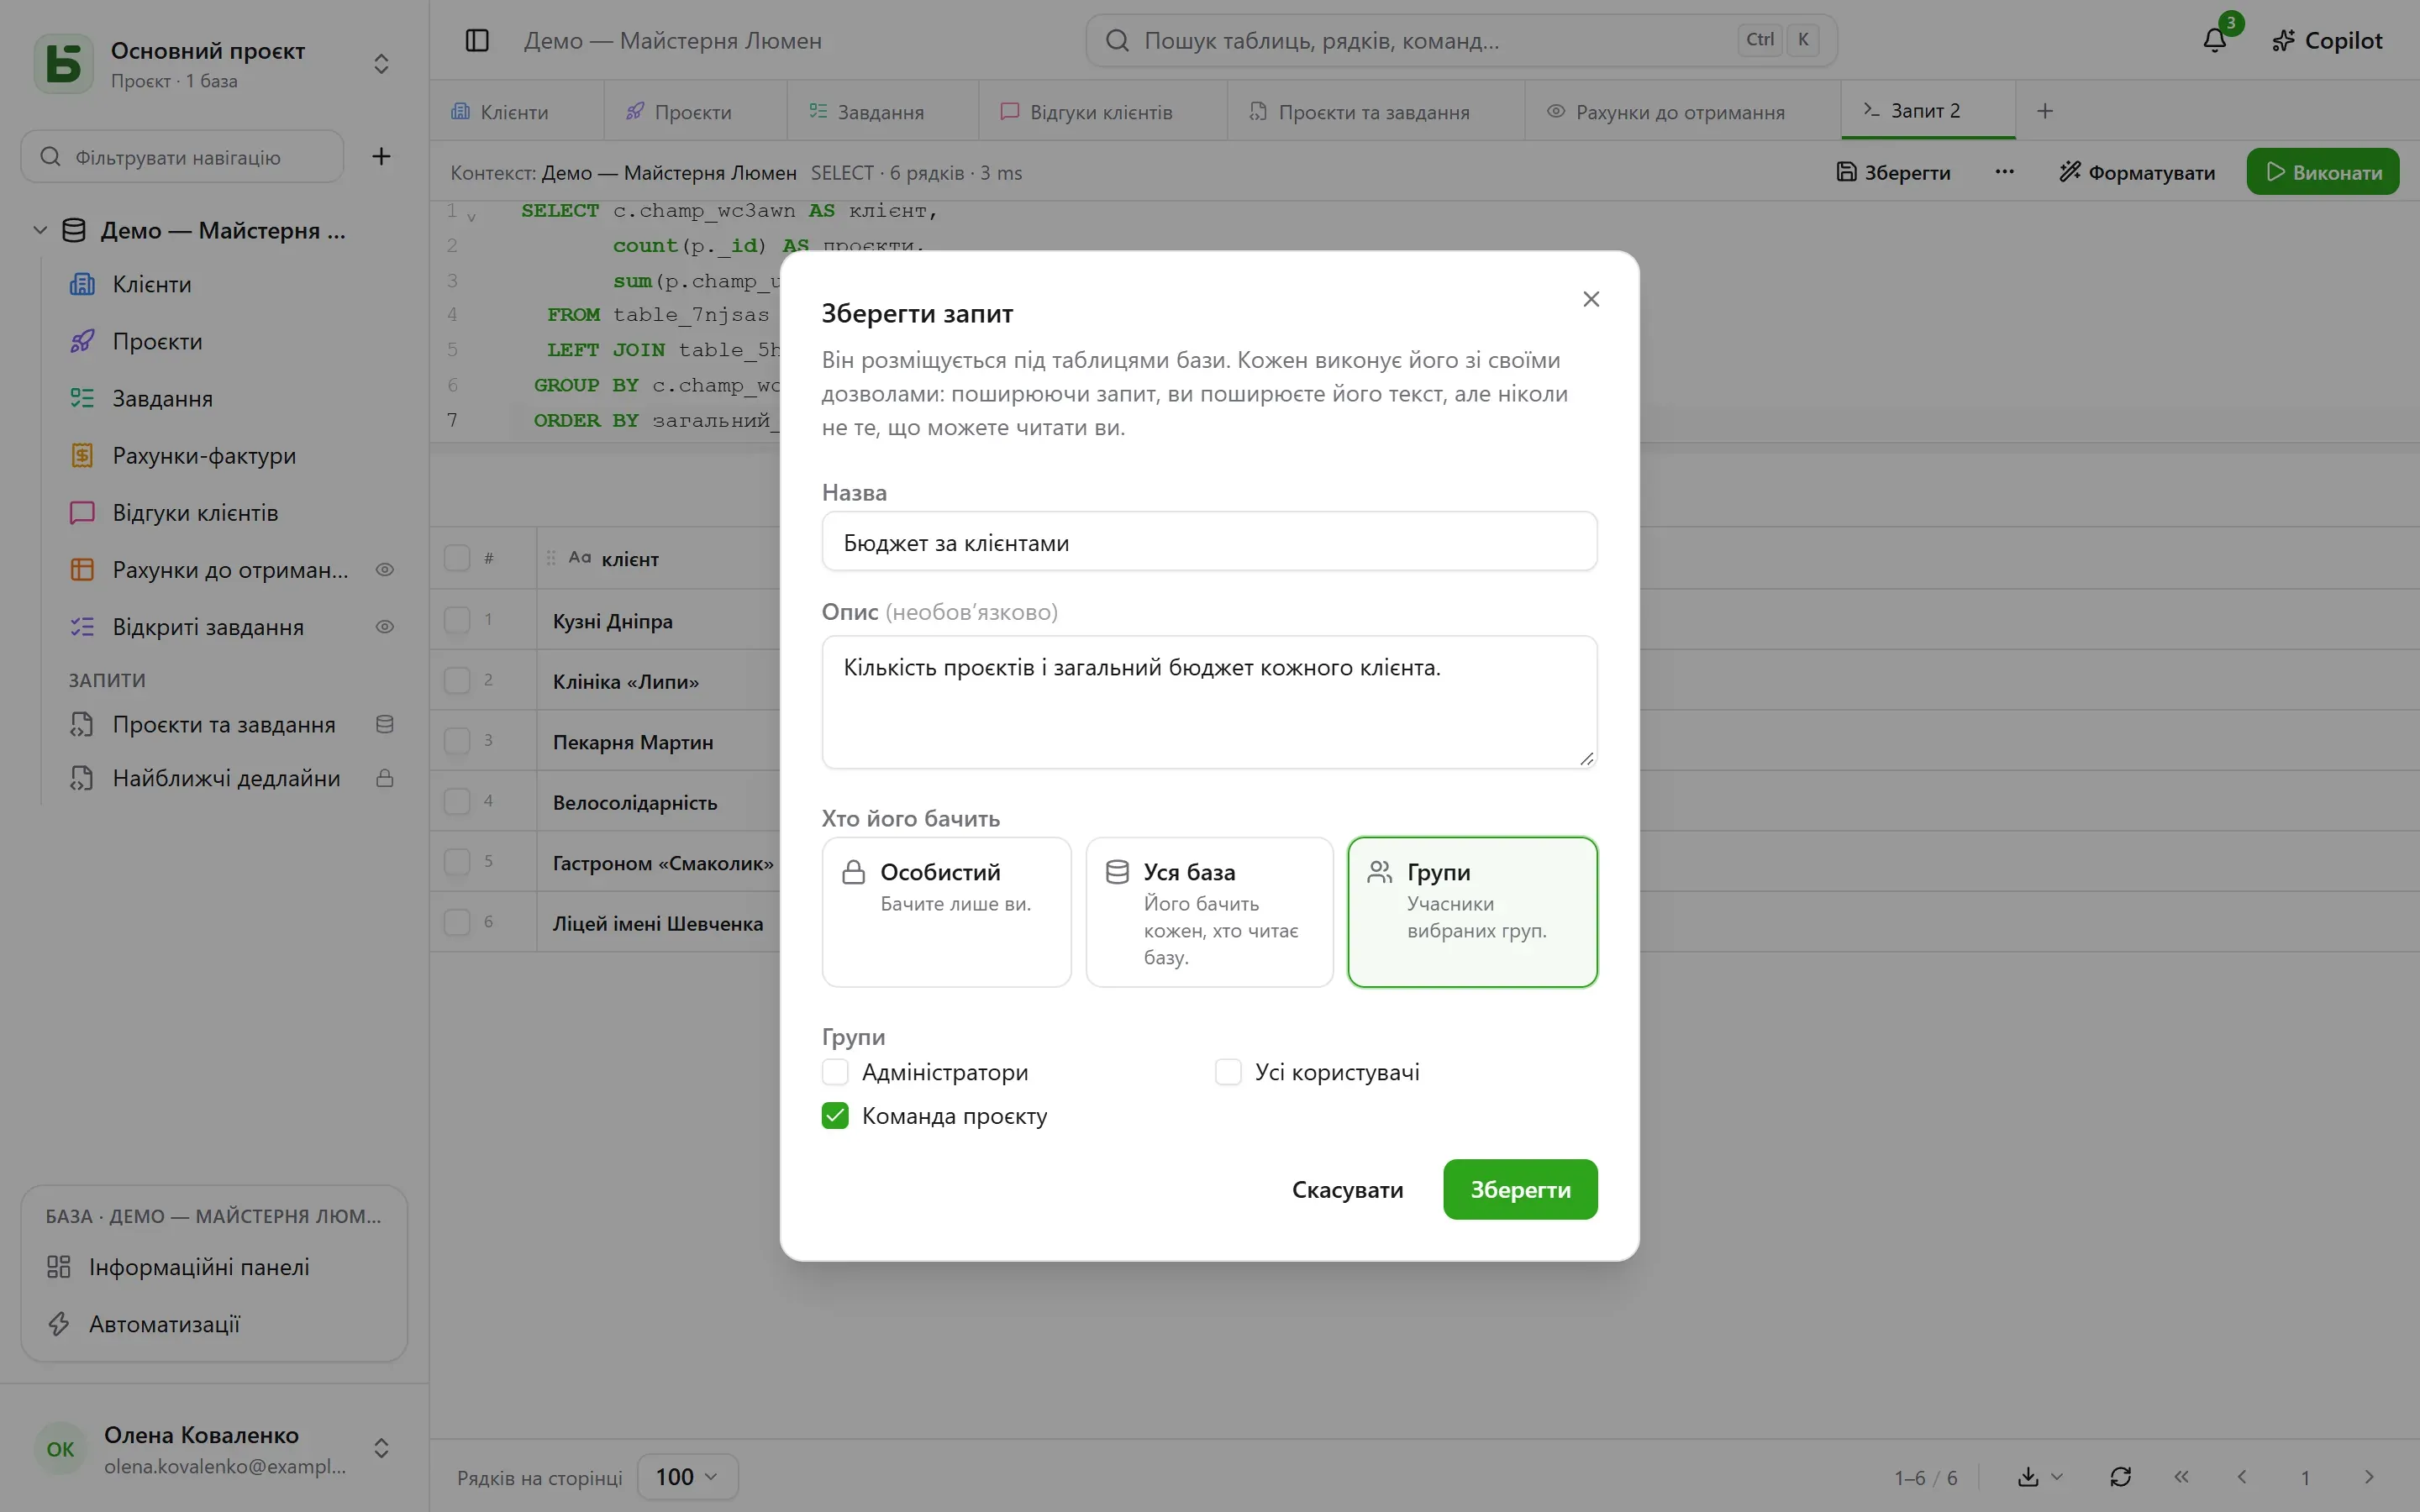
Task: Collapse the Демо — Майстерня database tree
Action: (x=40, y=230)
